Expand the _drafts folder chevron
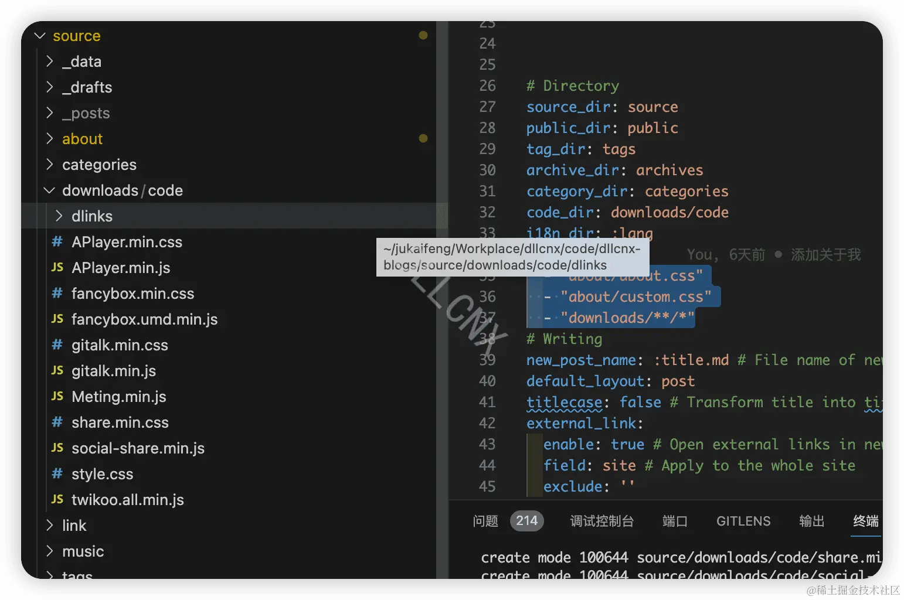This screenshot has width=904, height=600. (50, 87)
